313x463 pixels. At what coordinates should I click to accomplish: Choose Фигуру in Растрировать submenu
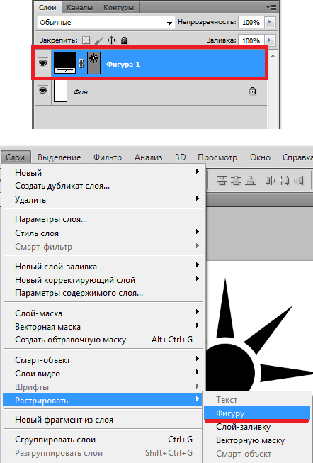point(257,413)
